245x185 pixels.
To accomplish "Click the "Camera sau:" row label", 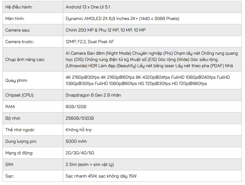I will 18,30.
